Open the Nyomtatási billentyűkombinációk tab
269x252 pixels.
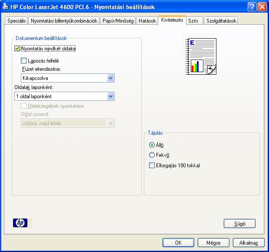(x=64, y=21)
